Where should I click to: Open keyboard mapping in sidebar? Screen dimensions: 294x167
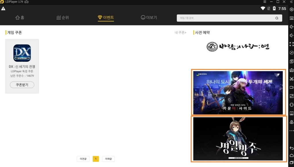(x=291, y=18)
